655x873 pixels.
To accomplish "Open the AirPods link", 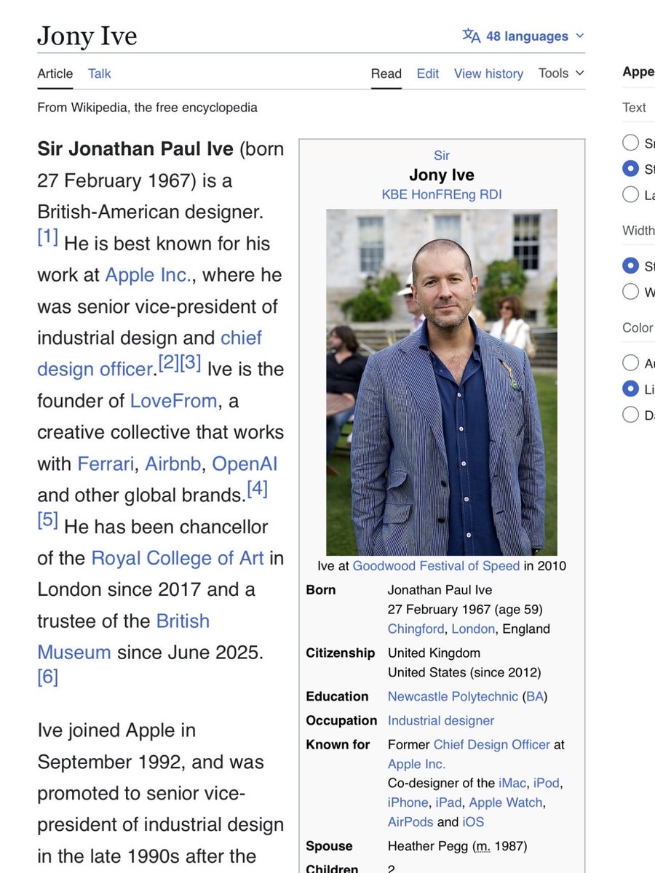I will tap(411, 822).
